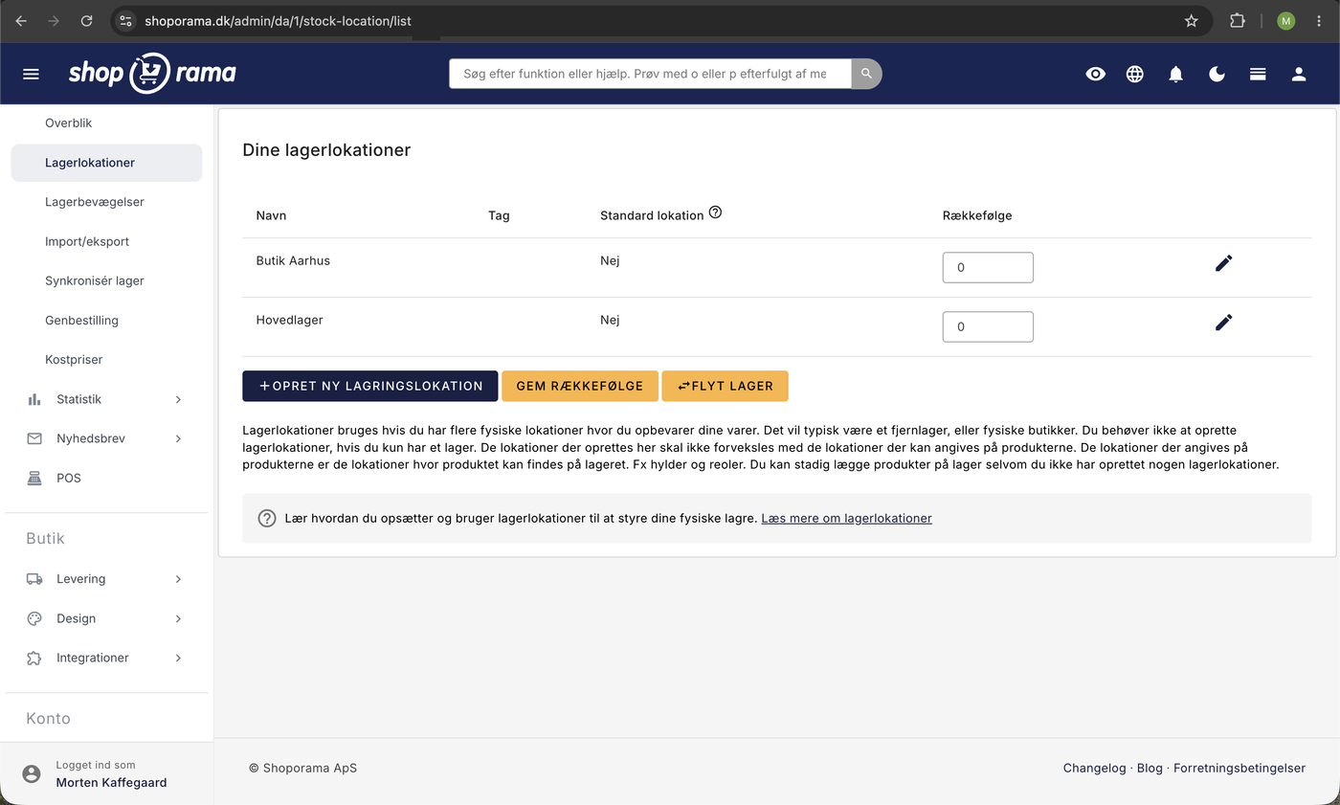The width and height of the screenshot is (1340, 805).
Task: Toggle dark mode moon icon
Action: 1217,74
